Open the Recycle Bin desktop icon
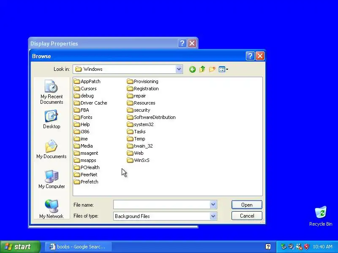 click(321, 216)
